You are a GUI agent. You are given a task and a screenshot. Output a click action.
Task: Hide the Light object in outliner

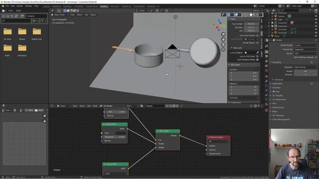coord(316,19)
